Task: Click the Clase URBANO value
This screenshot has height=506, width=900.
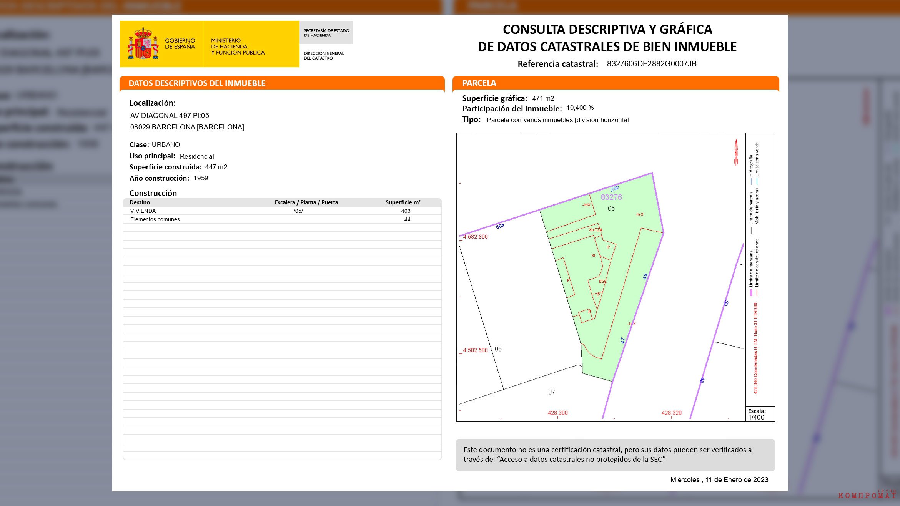Action: coord(166,144)
